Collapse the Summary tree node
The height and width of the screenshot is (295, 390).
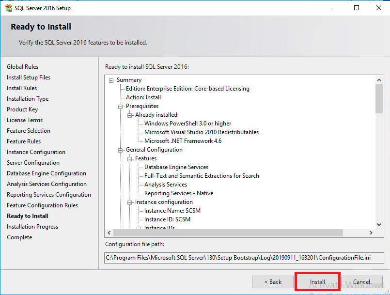click(111, 80)
